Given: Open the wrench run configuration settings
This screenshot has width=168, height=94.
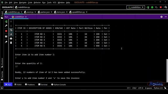Looking at the screenshot, I should click(x=6, y=26).
